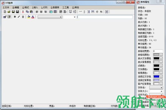
Task: Click the lavender 选择区背景色 color swatch
Action: coord(157,80)
